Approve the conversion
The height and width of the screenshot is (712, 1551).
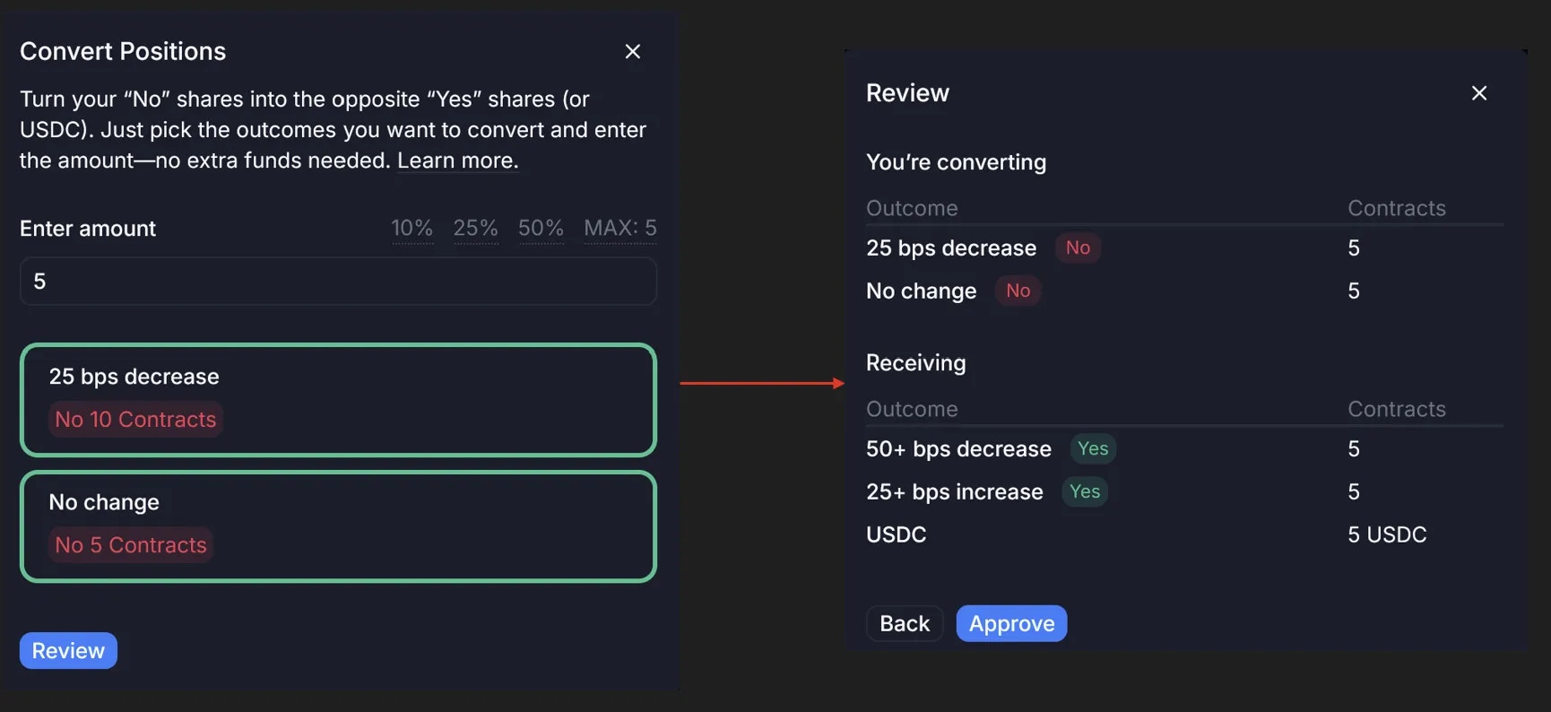pos(1011,624)
